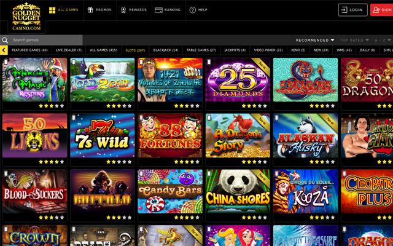Open the 5 Dragons game thumbnail
This screenshot has width=393, height=246.
(305, 80)
